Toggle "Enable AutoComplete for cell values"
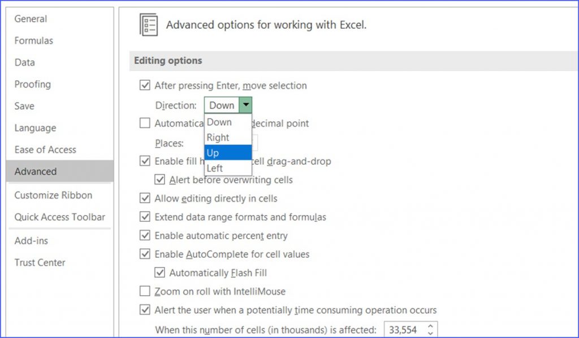 pos(146,254)
